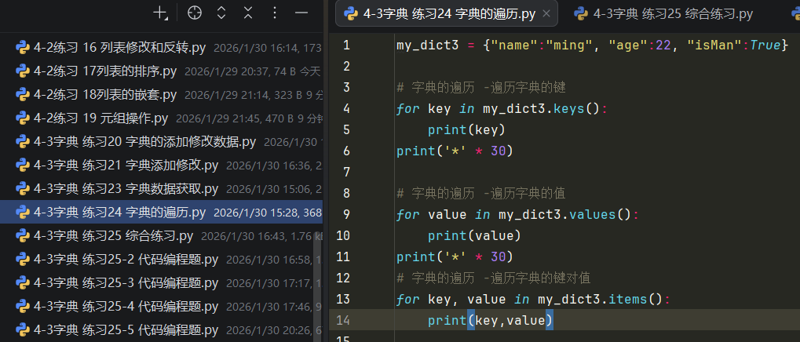
Task: Click Python icon on 练习25 综合练习.py tab
Action: coord(581,14)
